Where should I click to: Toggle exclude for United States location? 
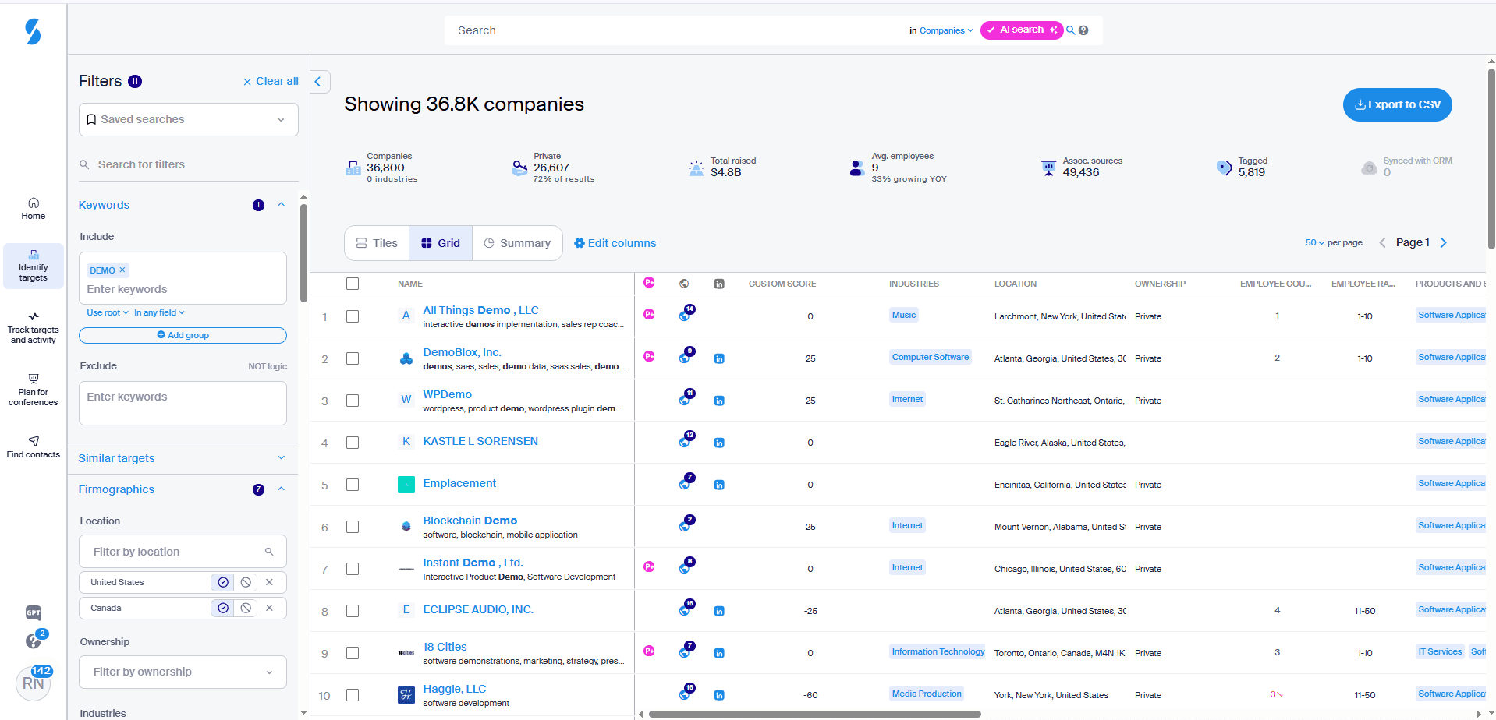tap(246, 582)
